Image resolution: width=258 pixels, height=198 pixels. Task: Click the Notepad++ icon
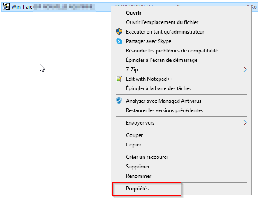tap(119, 79)
